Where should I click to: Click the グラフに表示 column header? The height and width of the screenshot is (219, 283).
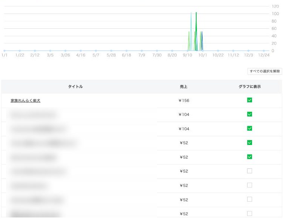(x=250, y=86)
